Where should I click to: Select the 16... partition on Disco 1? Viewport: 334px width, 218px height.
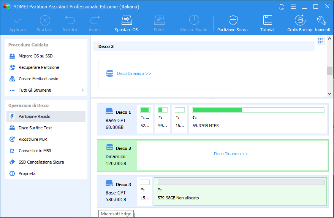pyautogui.click(x=179, y=119)
